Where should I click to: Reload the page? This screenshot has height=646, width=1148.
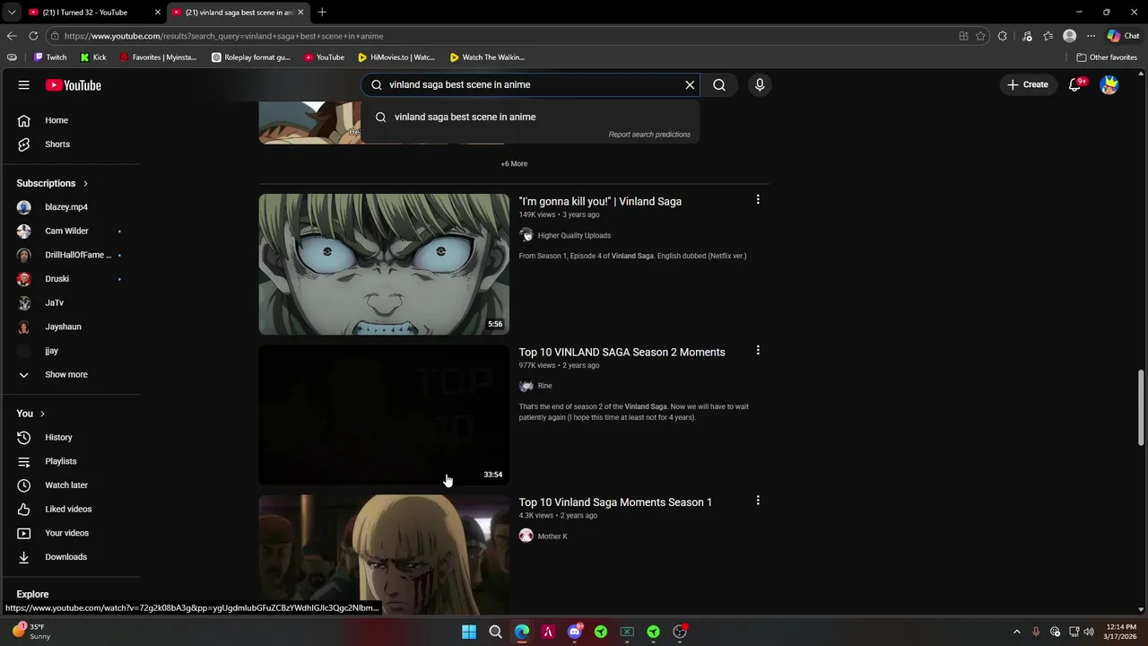(33, 36)
